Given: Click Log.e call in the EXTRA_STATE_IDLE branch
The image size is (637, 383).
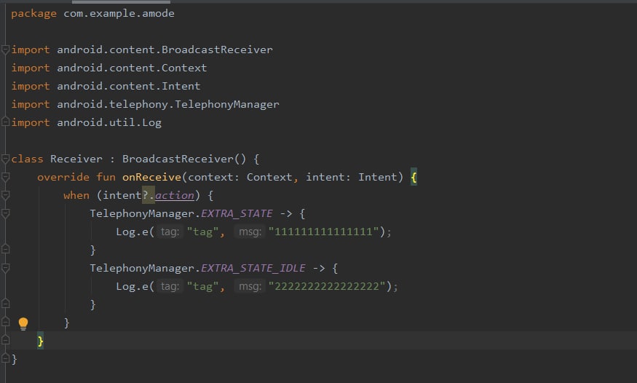Looking at the screenshot, I should coord(132,286).
